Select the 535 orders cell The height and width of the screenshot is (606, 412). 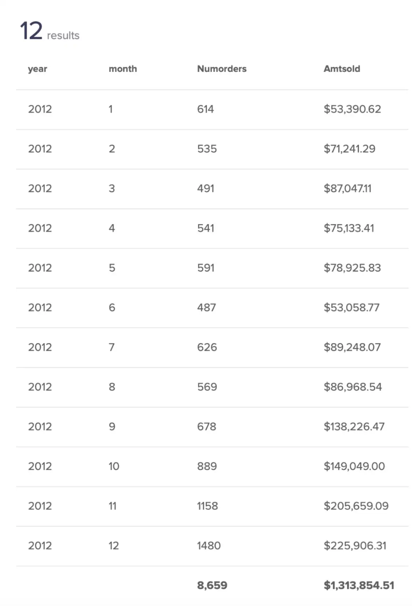207,149
